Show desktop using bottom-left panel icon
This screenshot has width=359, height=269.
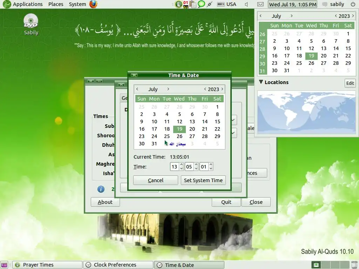pos(4,265)
